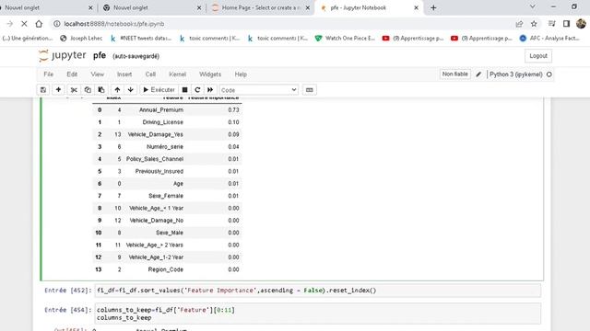Click the Annual_Premium feature cell
590x331 pixels.
[x=161, y=110]
